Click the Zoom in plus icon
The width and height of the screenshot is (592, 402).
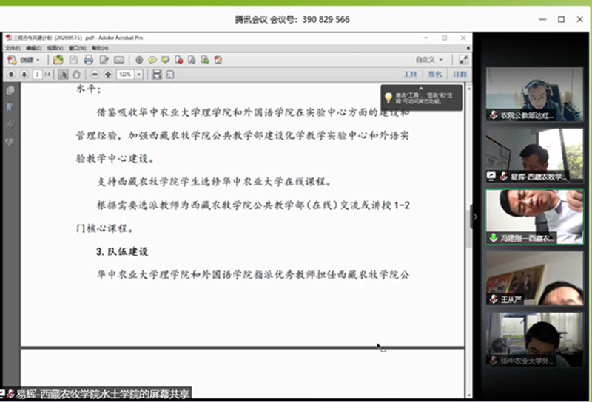click(108, 75)
